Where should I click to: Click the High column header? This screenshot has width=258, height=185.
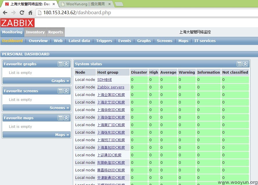[154, 72]
